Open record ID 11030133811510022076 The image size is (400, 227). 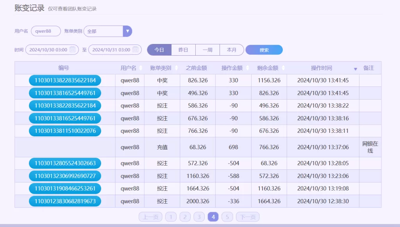point(65,131)
